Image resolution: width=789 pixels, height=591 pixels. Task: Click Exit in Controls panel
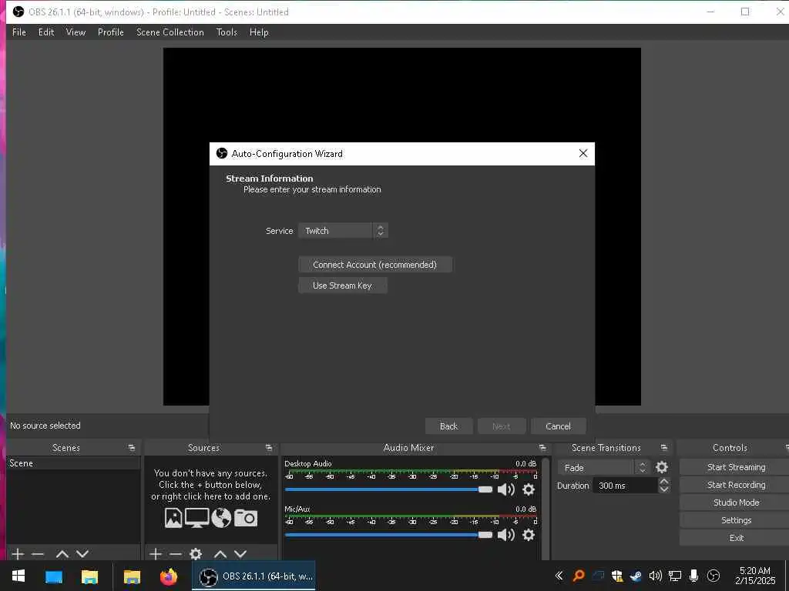736,538
